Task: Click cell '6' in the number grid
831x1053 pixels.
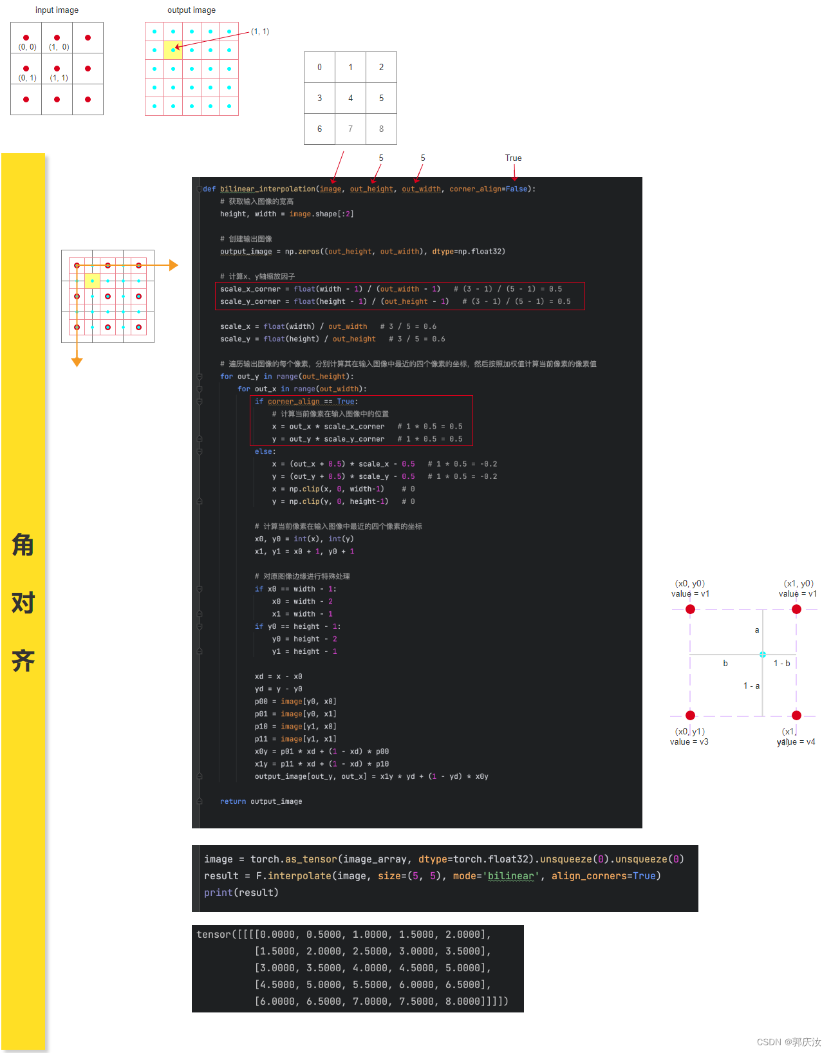Action: (x=319, y=129)
